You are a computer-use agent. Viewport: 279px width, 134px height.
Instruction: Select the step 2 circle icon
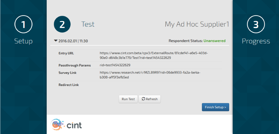62,24
